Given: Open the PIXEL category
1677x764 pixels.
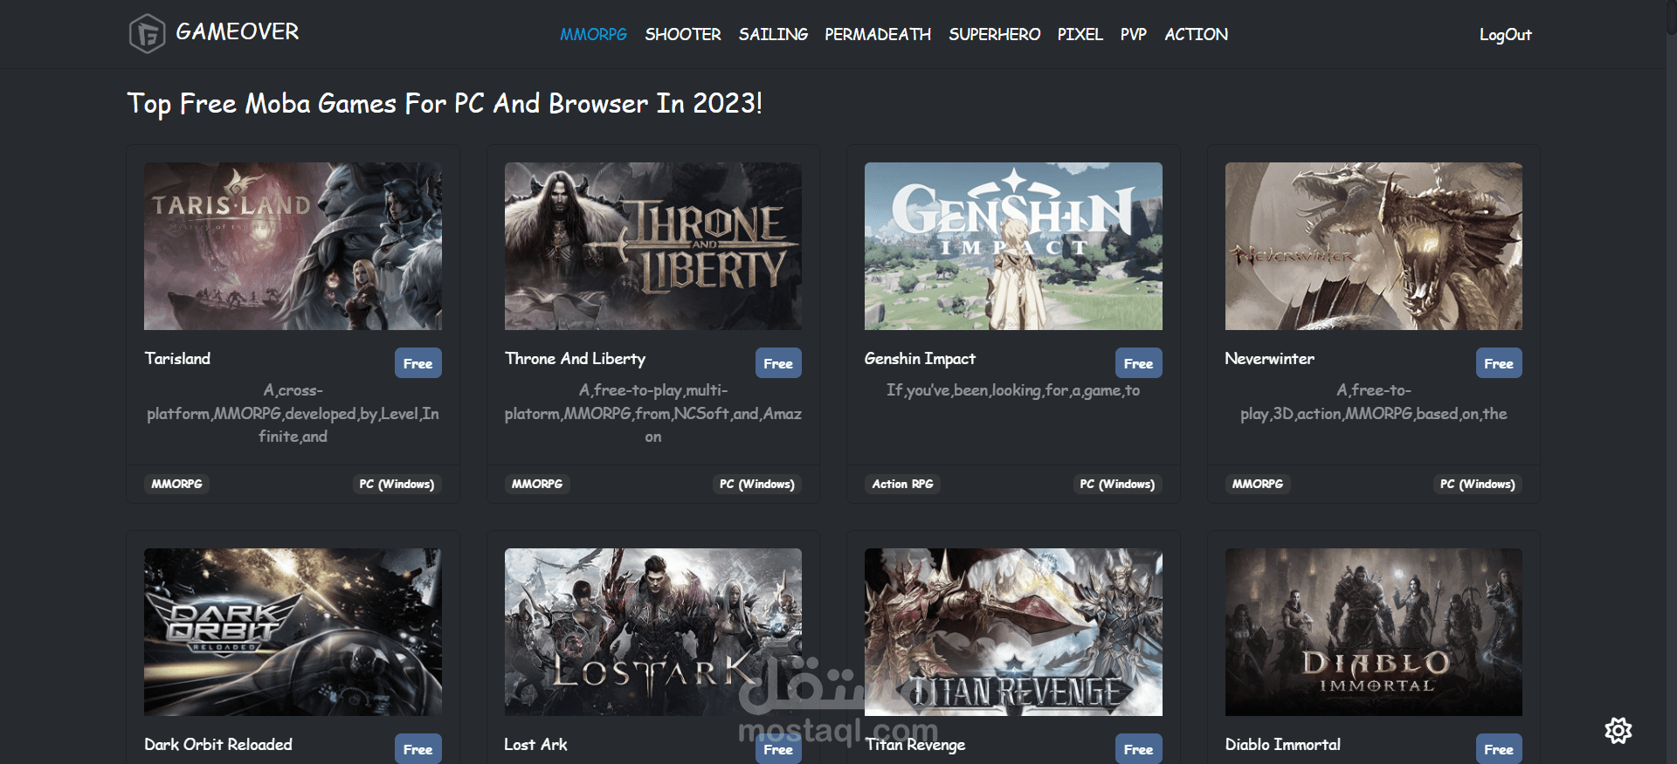Looking at the screenshot, I should pos(1080,34).
